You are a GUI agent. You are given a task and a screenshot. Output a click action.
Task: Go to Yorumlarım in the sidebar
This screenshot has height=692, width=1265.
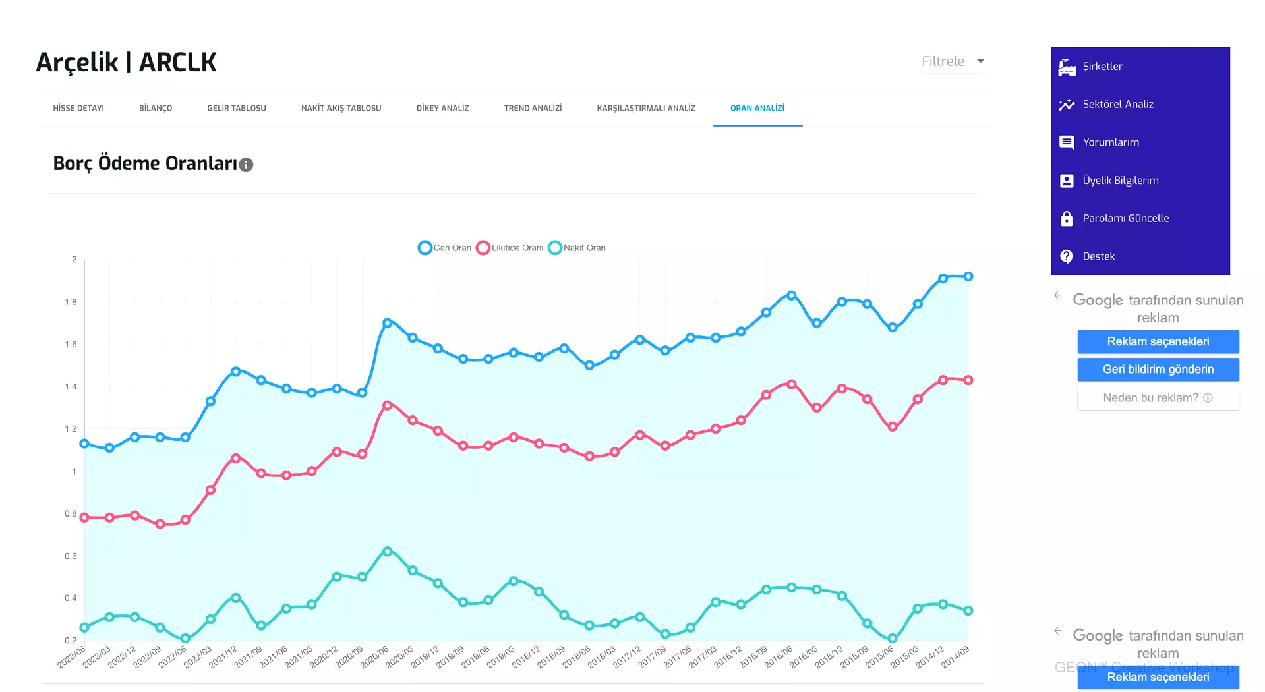pos(1140,142)
